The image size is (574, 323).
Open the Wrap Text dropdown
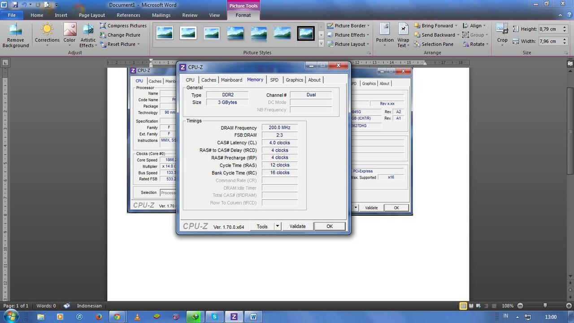pos(403,35)
